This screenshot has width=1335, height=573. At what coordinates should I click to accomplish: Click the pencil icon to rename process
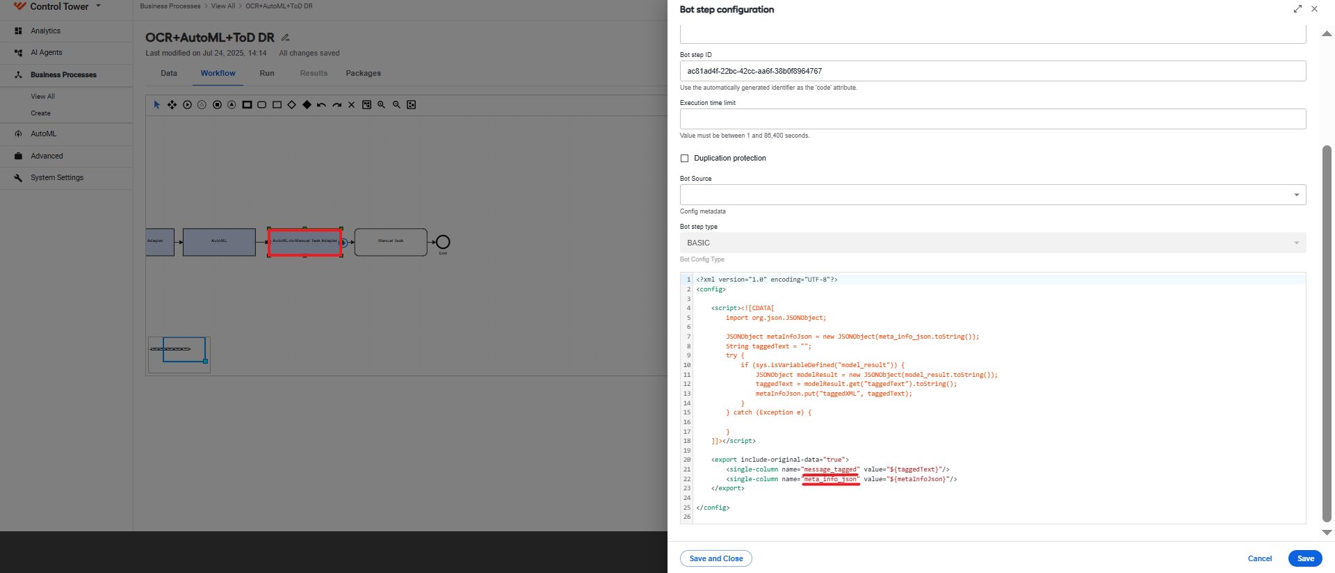(x=285, y=38)
